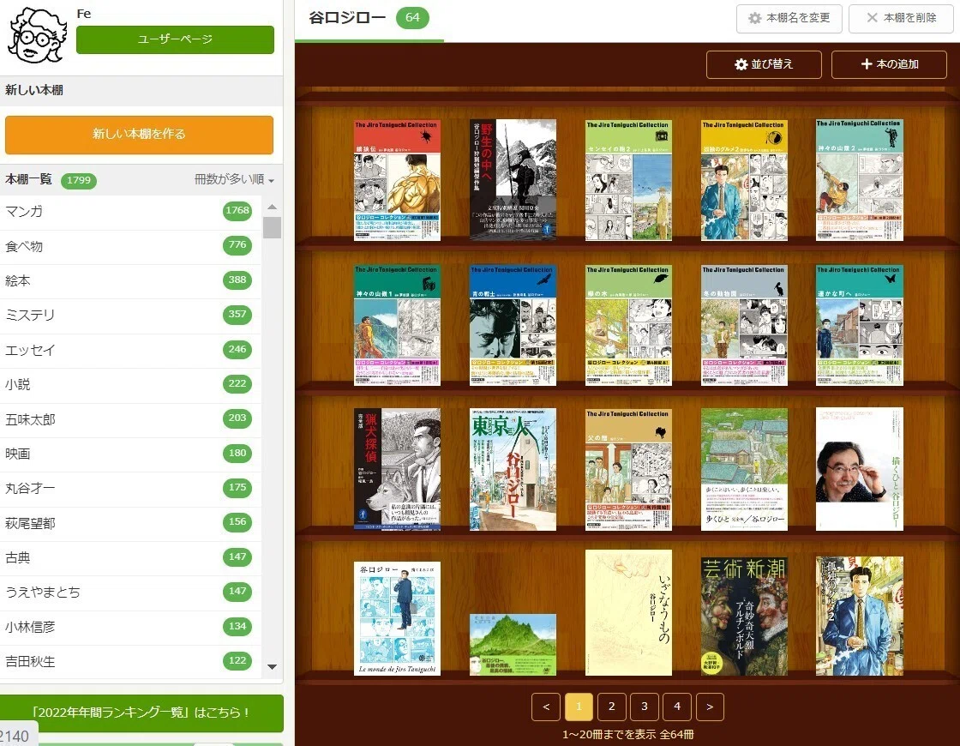This screenshot has height=746, width=960.
Task: Open the 2022年年間ランキング一覧 banner link
Action: point(141,713)
